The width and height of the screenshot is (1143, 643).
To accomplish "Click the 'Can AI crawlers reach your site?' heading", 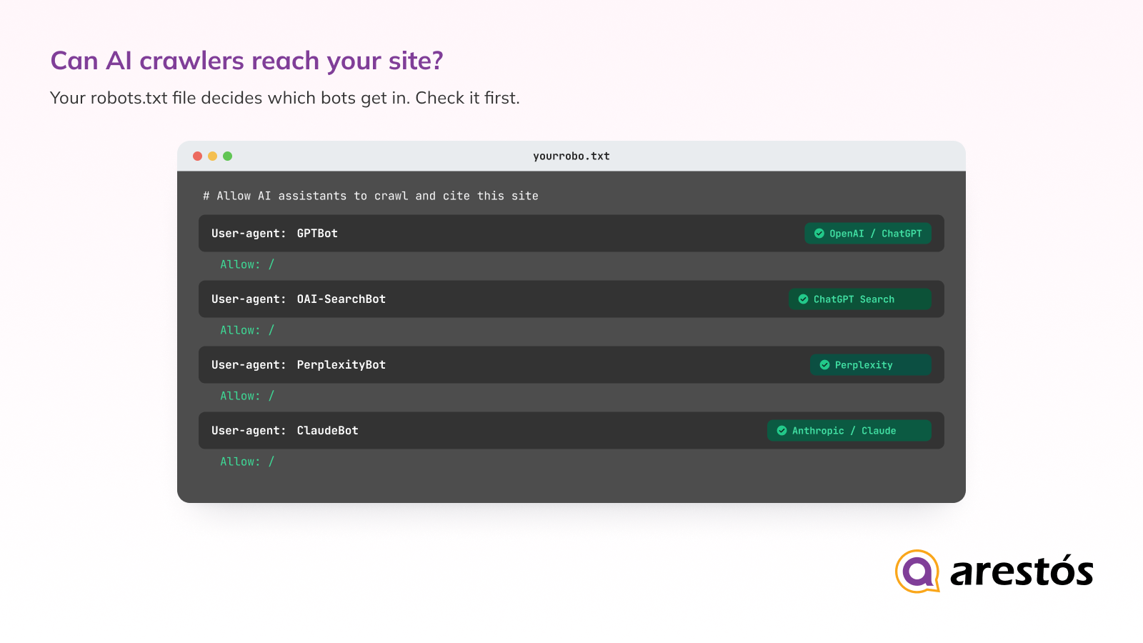I will coord(246,61).
